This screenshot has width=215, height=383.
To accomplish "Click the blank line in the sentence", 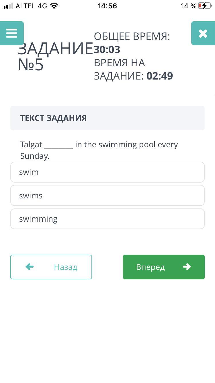I will [x=59, y=145].
